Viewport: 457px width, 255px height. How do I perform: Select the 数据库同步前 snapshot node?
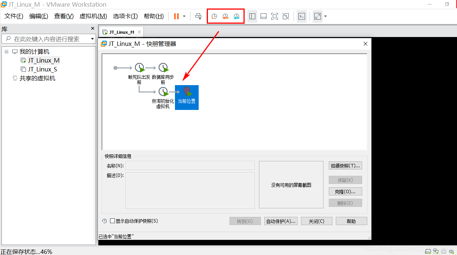163,73
